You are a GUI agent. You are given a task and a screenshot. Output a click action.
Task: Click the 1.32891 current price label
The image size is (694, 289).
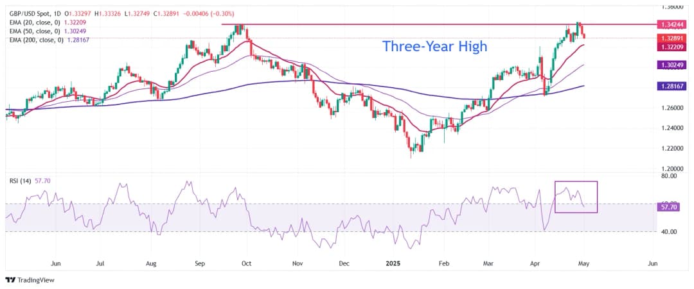click(671, 38)
